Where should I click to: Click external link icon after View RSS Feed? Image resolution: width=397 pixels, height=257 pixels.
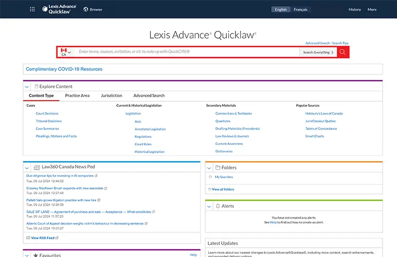point(57,238)
